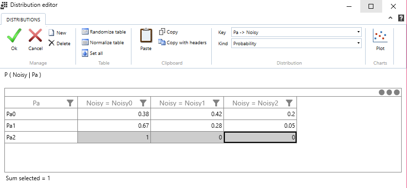Select Pa2 Noisy2 cell
The width and height of the screenshot is (407, 188).
(260, 137)
